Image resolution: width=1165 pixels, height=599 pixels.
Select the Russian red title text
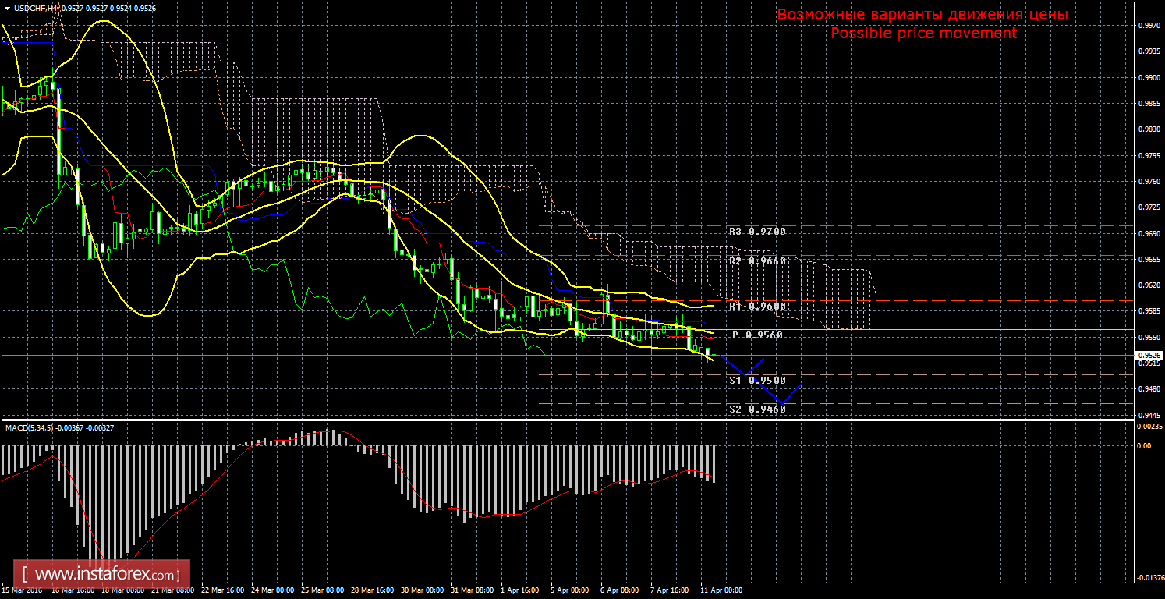(x=922, y=15)
